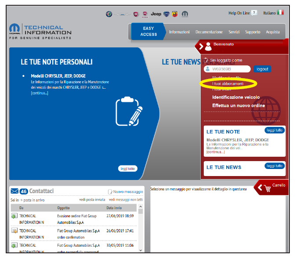Select the Abarth scorpion logo
The image size is (296, 259).
pos(175,14)
